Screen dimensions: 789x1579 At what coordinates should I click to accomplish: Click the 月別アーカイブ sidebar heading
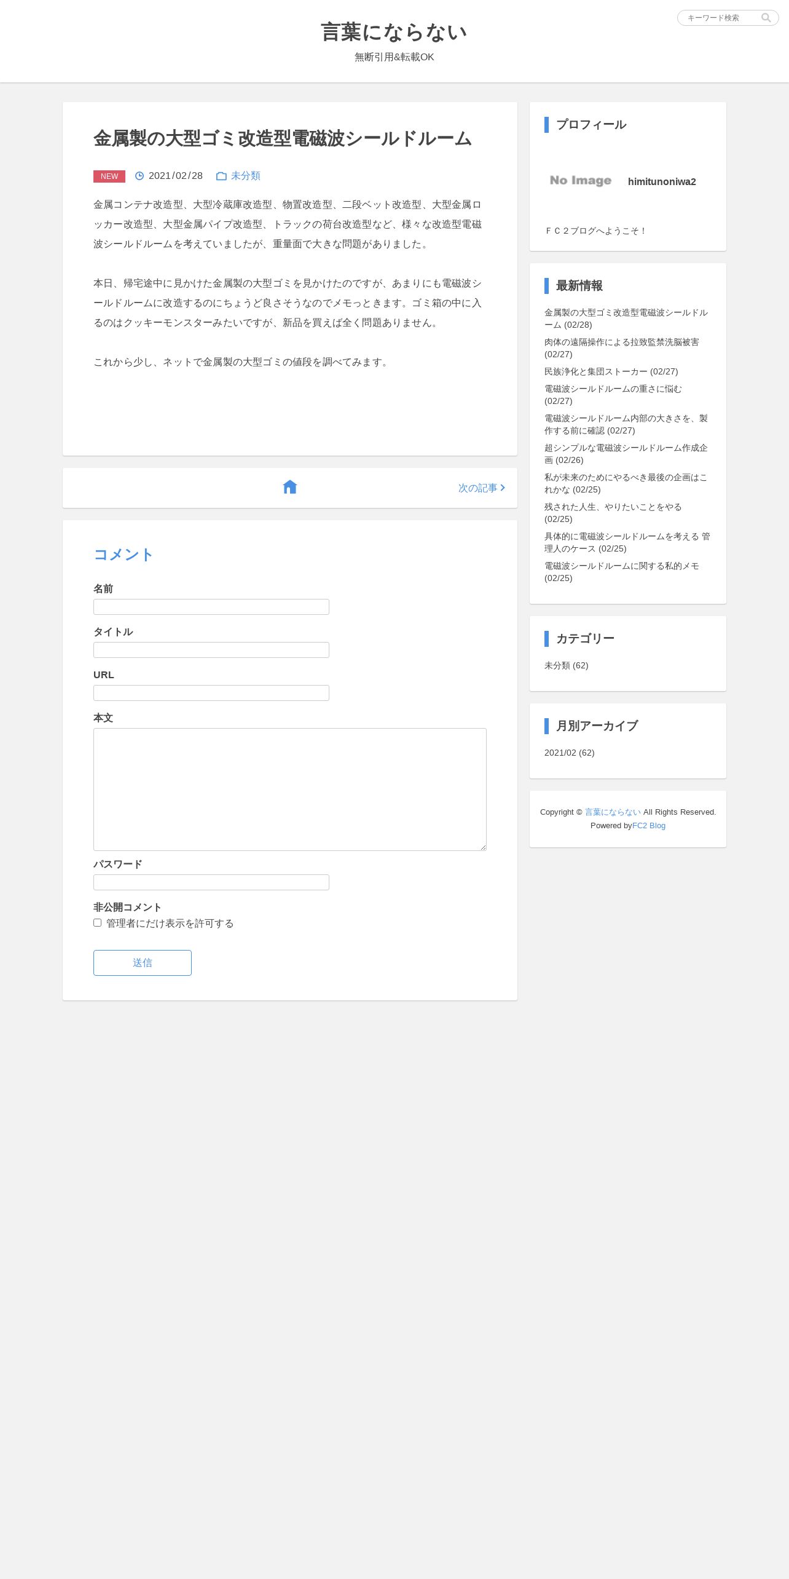(597, 726)
